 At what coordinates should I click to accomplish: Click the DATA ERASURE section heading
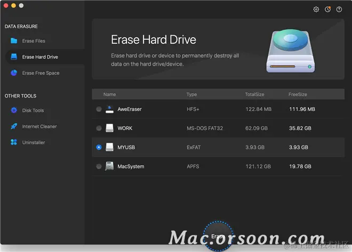[x=21, y=26]
